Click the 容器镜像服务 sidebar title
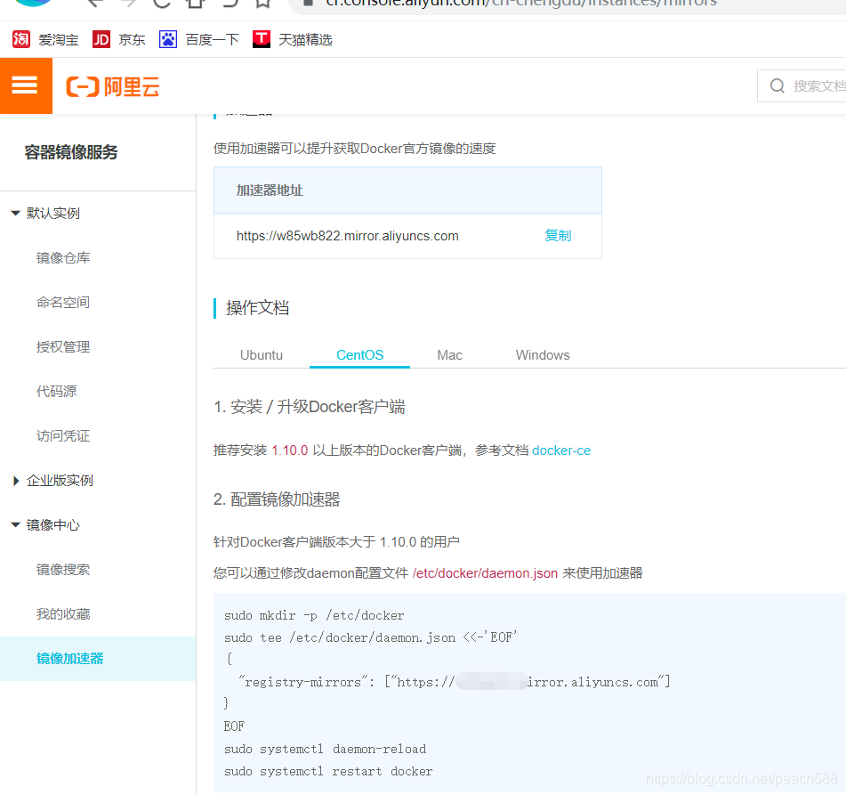 click(71, 152)
